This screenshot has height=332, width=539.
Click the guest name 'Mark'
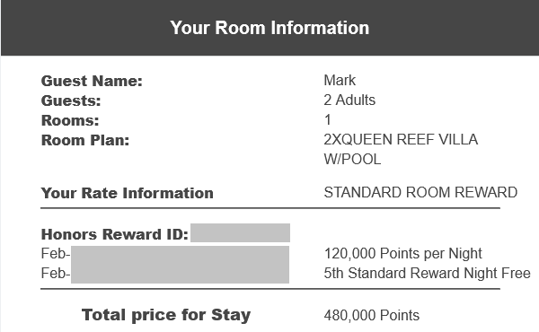(340, 81)
